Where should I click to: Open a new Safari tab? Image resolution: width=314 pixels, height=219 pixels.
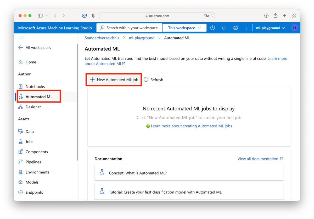(x=284, y=16)
